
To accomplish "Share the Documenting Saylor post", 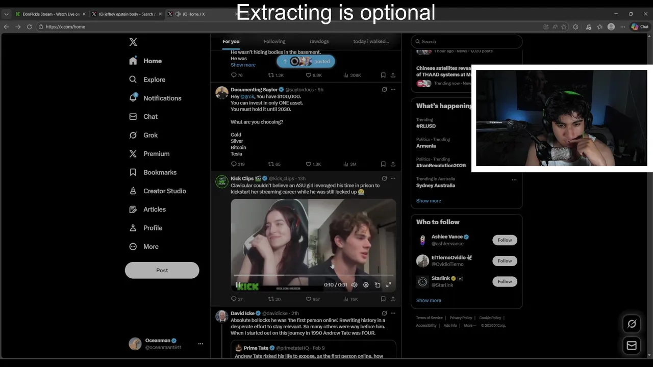I will coord(393,164).
